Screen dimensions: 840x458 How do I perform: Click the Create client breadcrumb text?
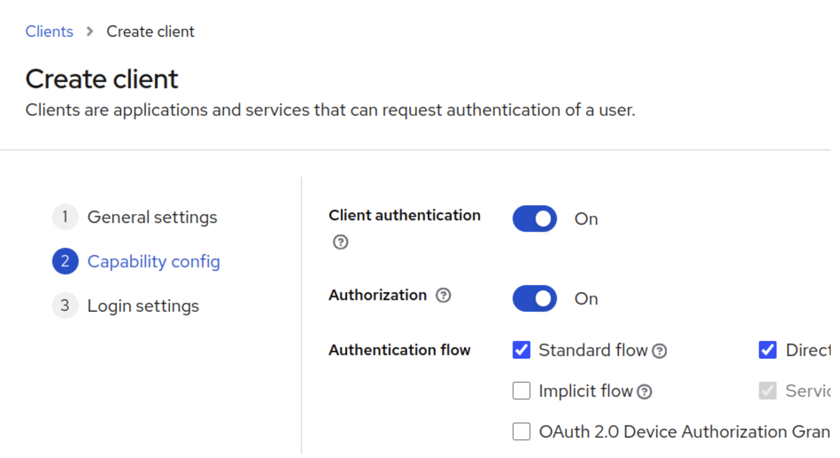[150, 31]
